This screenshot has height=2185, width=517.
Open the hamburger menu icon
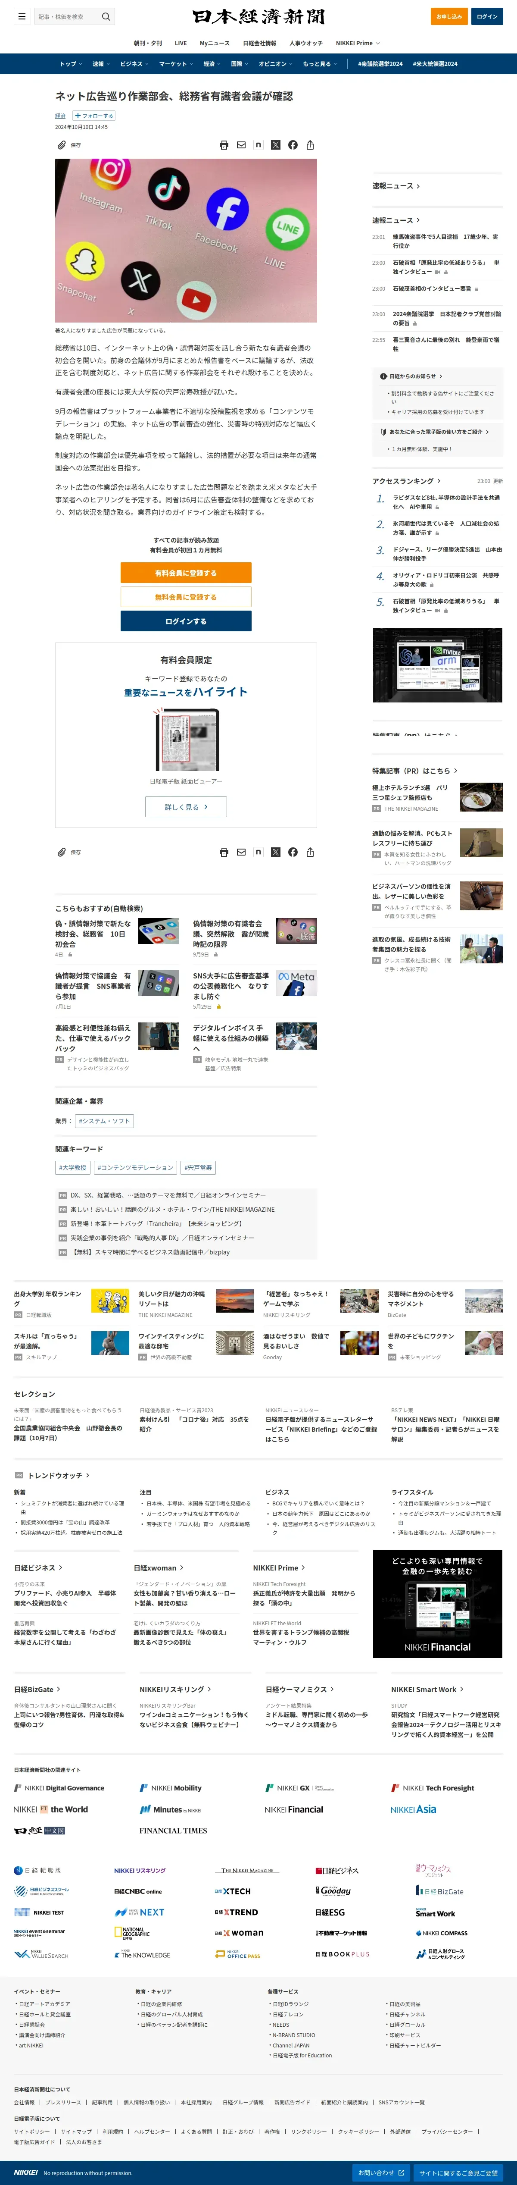pos(22,16)
